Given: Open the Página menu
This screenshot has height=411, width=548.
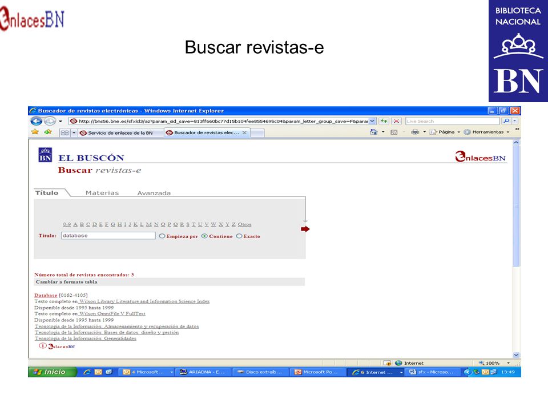Looking at the screenshot, I should (445, 132).
